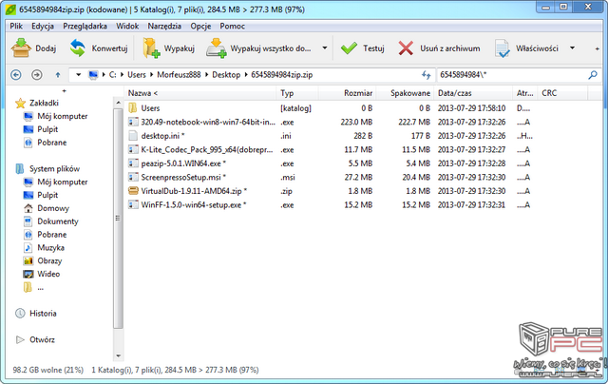Open the Przeglądarka menu
The height and width of the screenshot is (384, 608).
[x=85, y=26]
